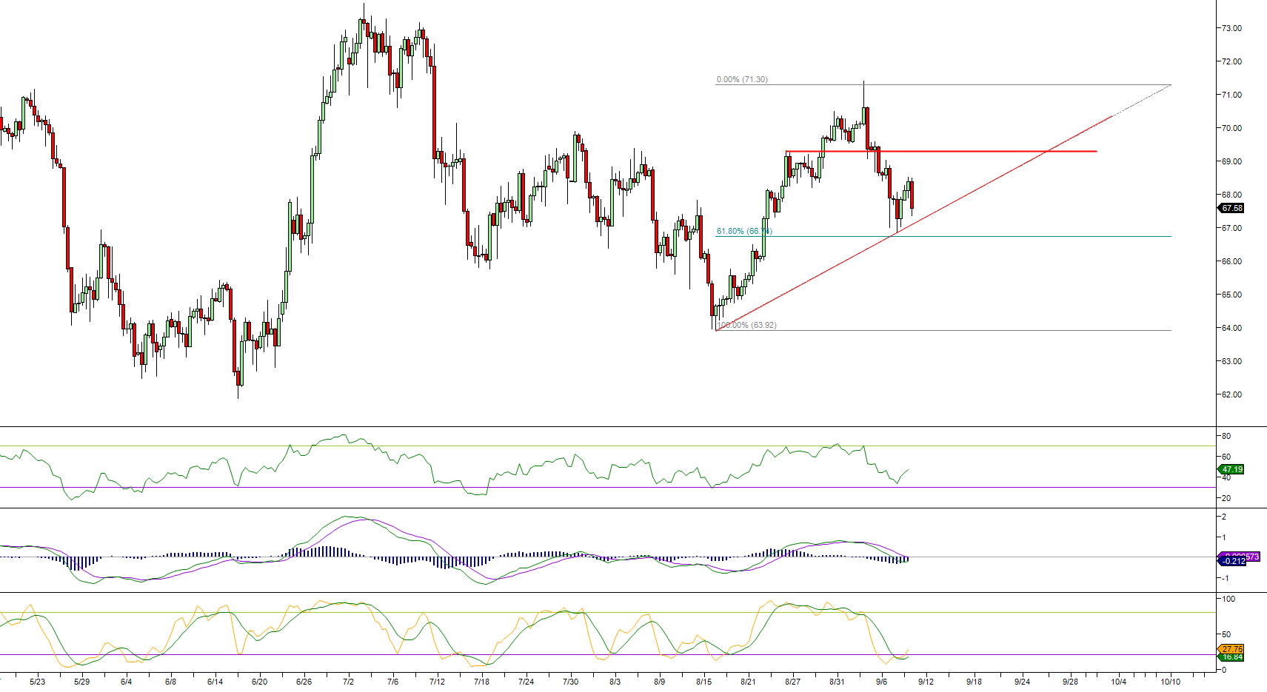Click the current price tag 67.58

point(1232,208)
